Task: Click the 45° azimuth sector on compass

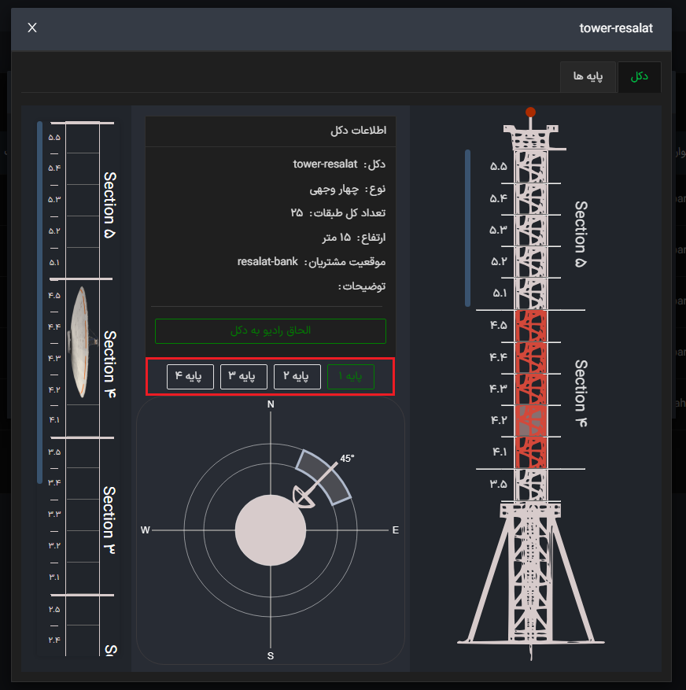Action: tap(323, 477)
